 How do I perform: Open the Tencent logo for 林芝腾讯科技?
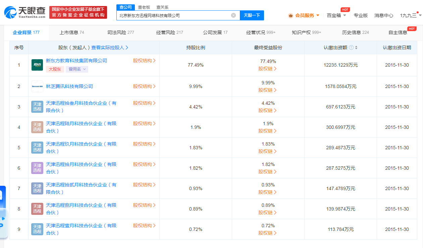coord(37,86)
